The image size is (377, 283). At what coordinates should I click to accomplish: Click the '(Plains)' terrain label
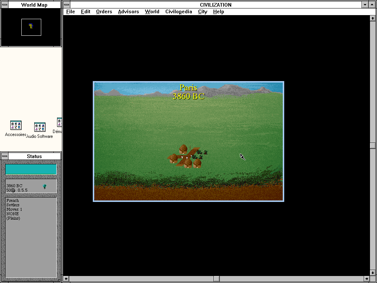pyautogui.click(x=13, y=218)
